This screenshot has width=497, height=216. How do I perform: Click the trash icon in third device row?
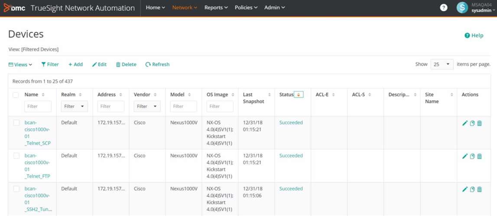point(479,189)
